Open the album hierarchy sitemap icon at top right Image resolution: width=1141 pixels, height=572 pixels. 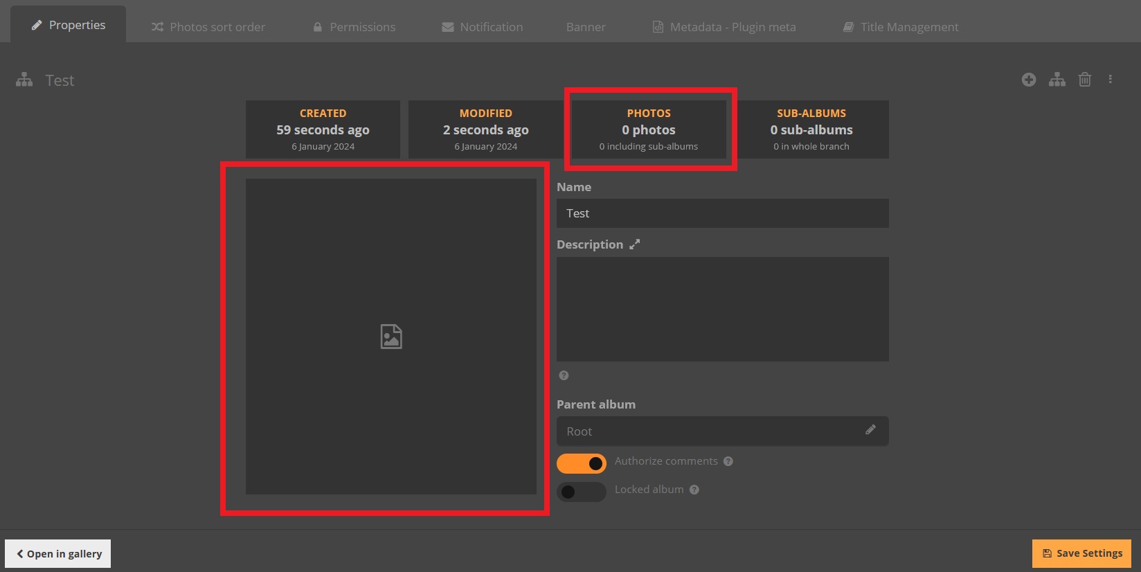1057,80
